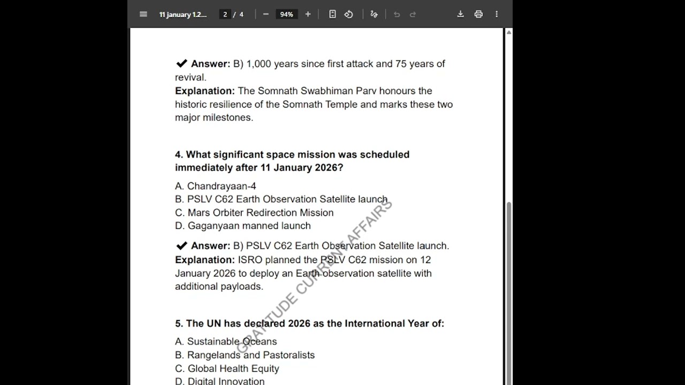Click option 'A. Chandrayaan-4'

click(x=216, y=186)
